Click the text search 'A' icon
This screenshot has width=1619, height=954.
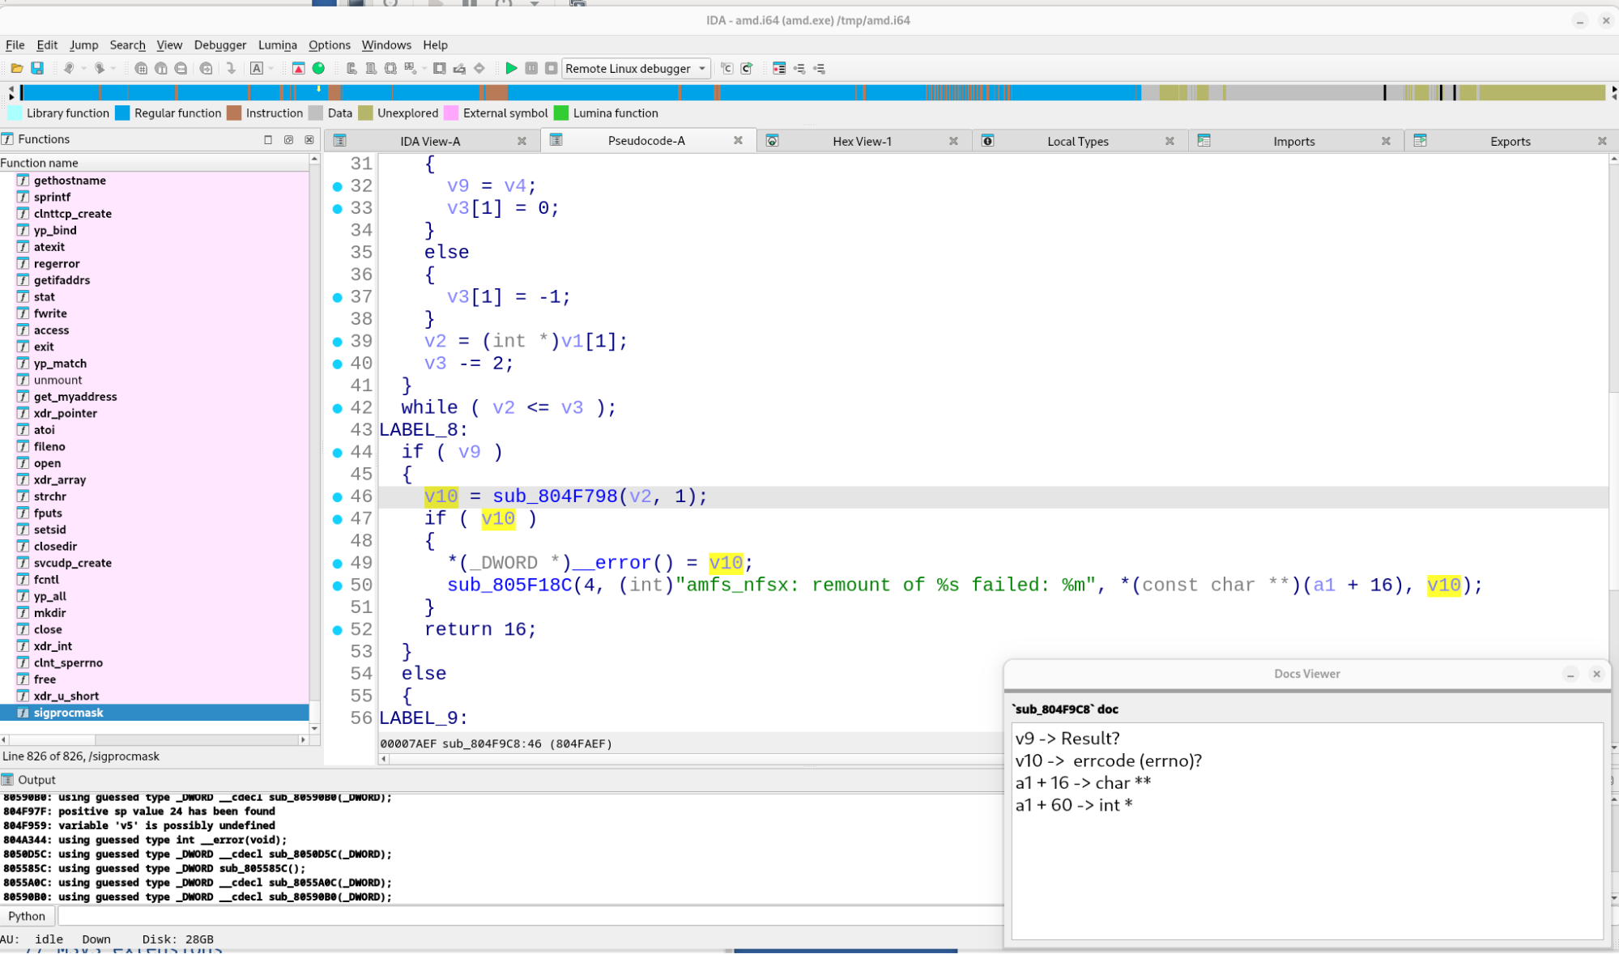coord(257,69)
